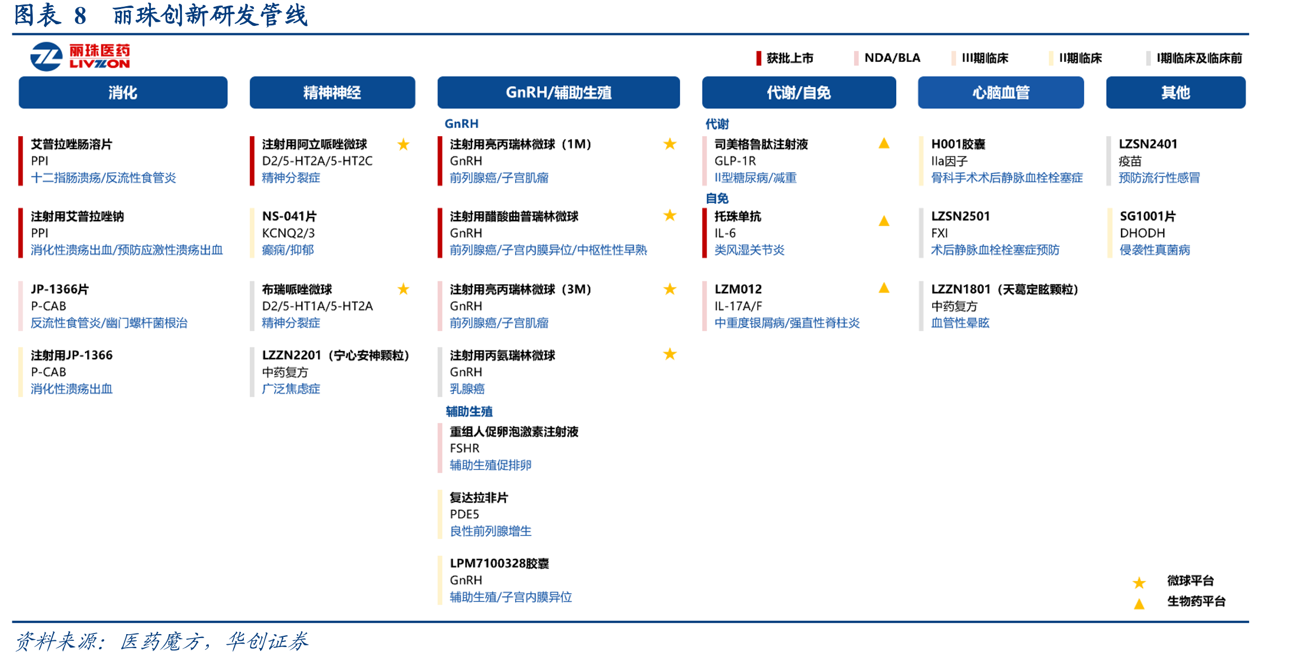Select the 心脑血管 category header
Screen dimensions: 1310x660
pos(1000,92)
